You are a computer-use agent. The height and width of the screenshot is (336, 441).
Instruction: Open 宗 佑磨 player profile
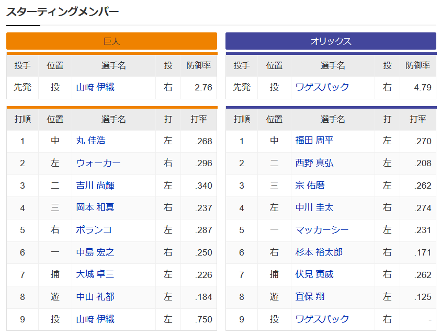310,186
